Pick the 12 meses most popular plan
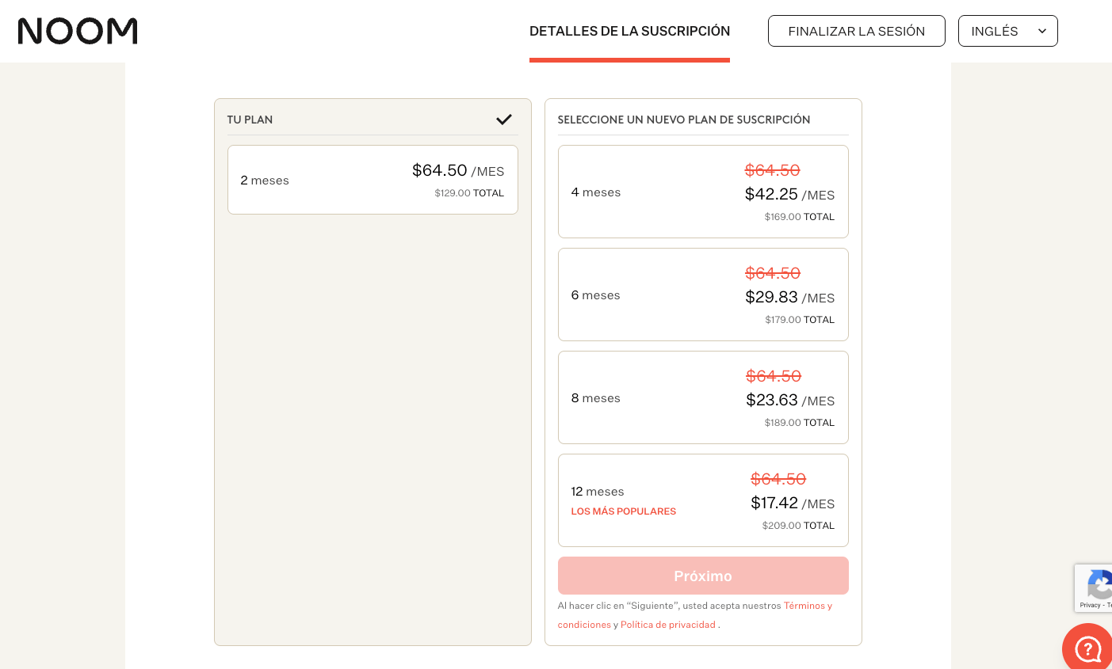Image resolution: width=1112 pixels, height=669 pixels. pos(703,500)
